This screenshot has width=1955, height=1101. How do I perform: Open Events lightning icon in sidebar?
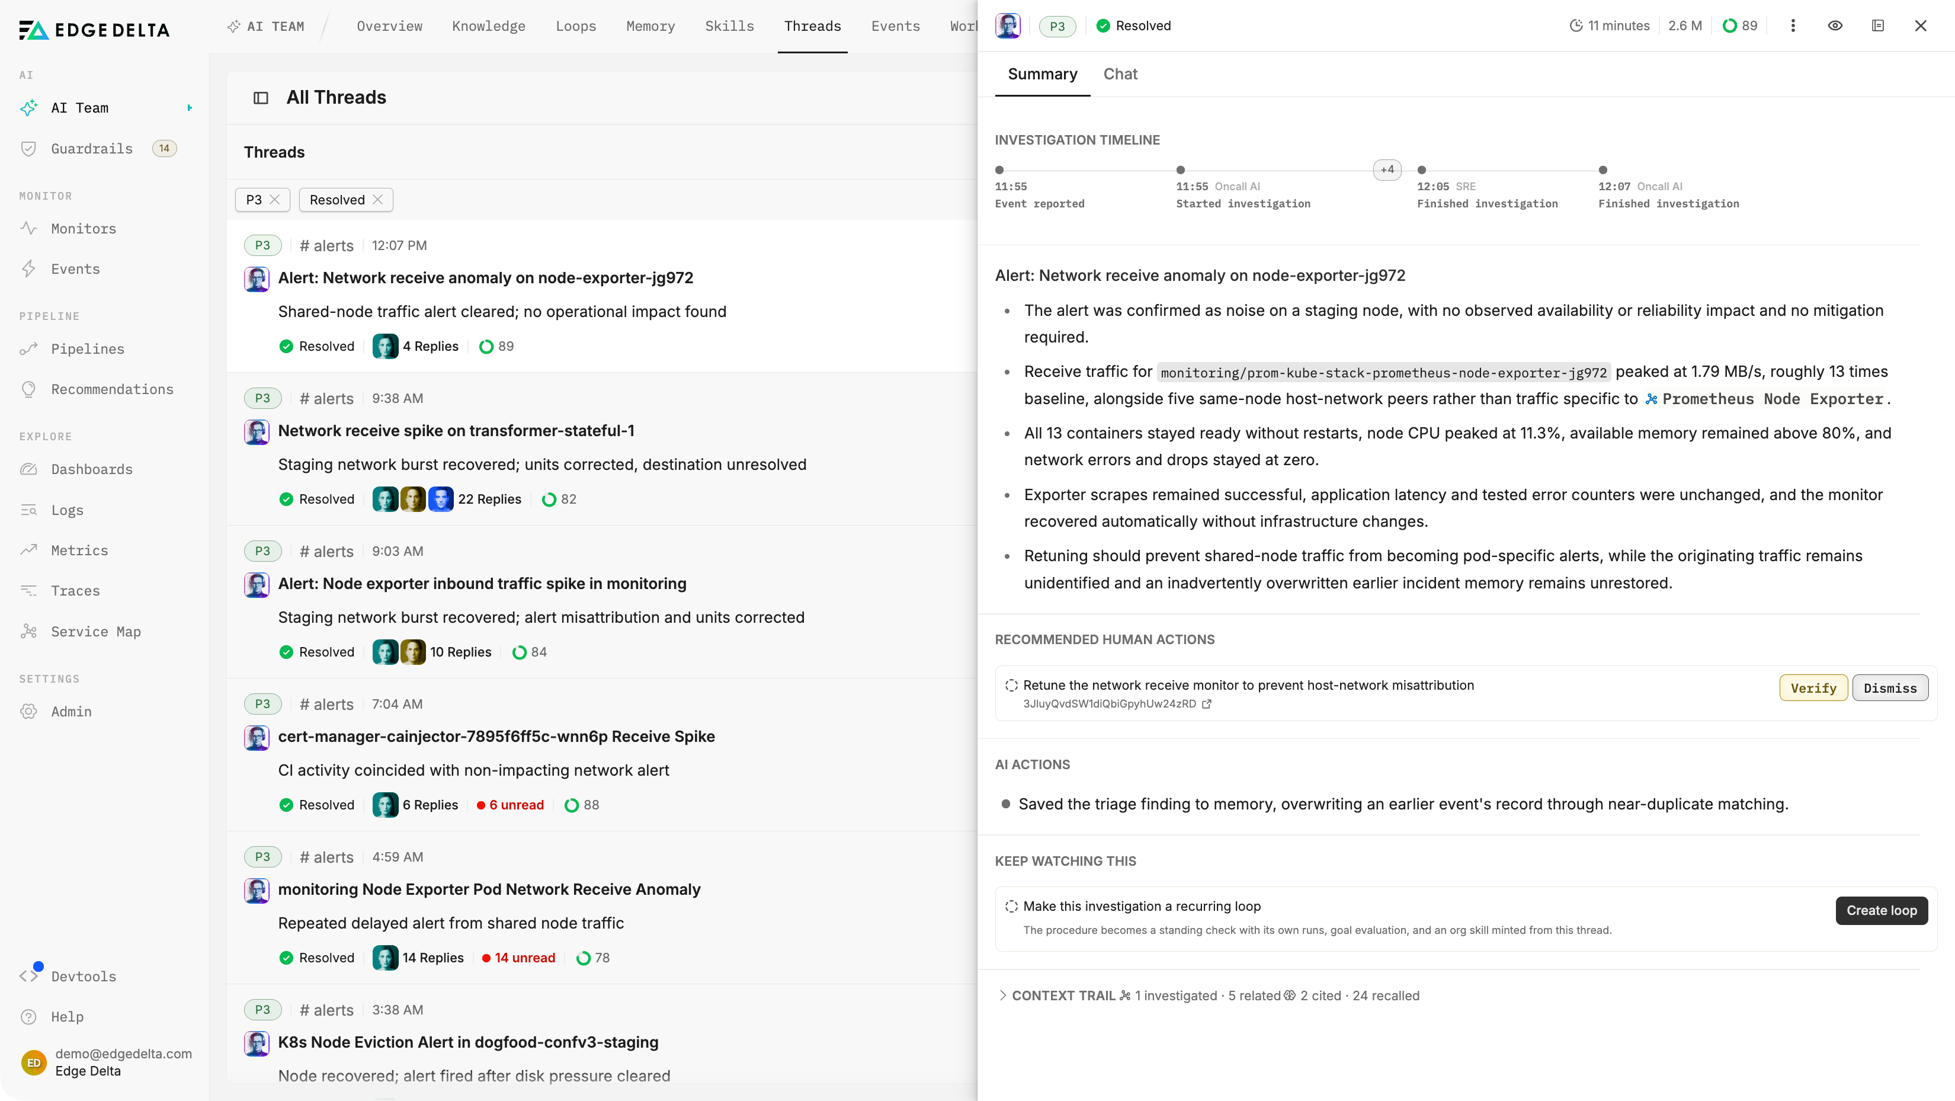pyautogui.click(x=29, y=269)
